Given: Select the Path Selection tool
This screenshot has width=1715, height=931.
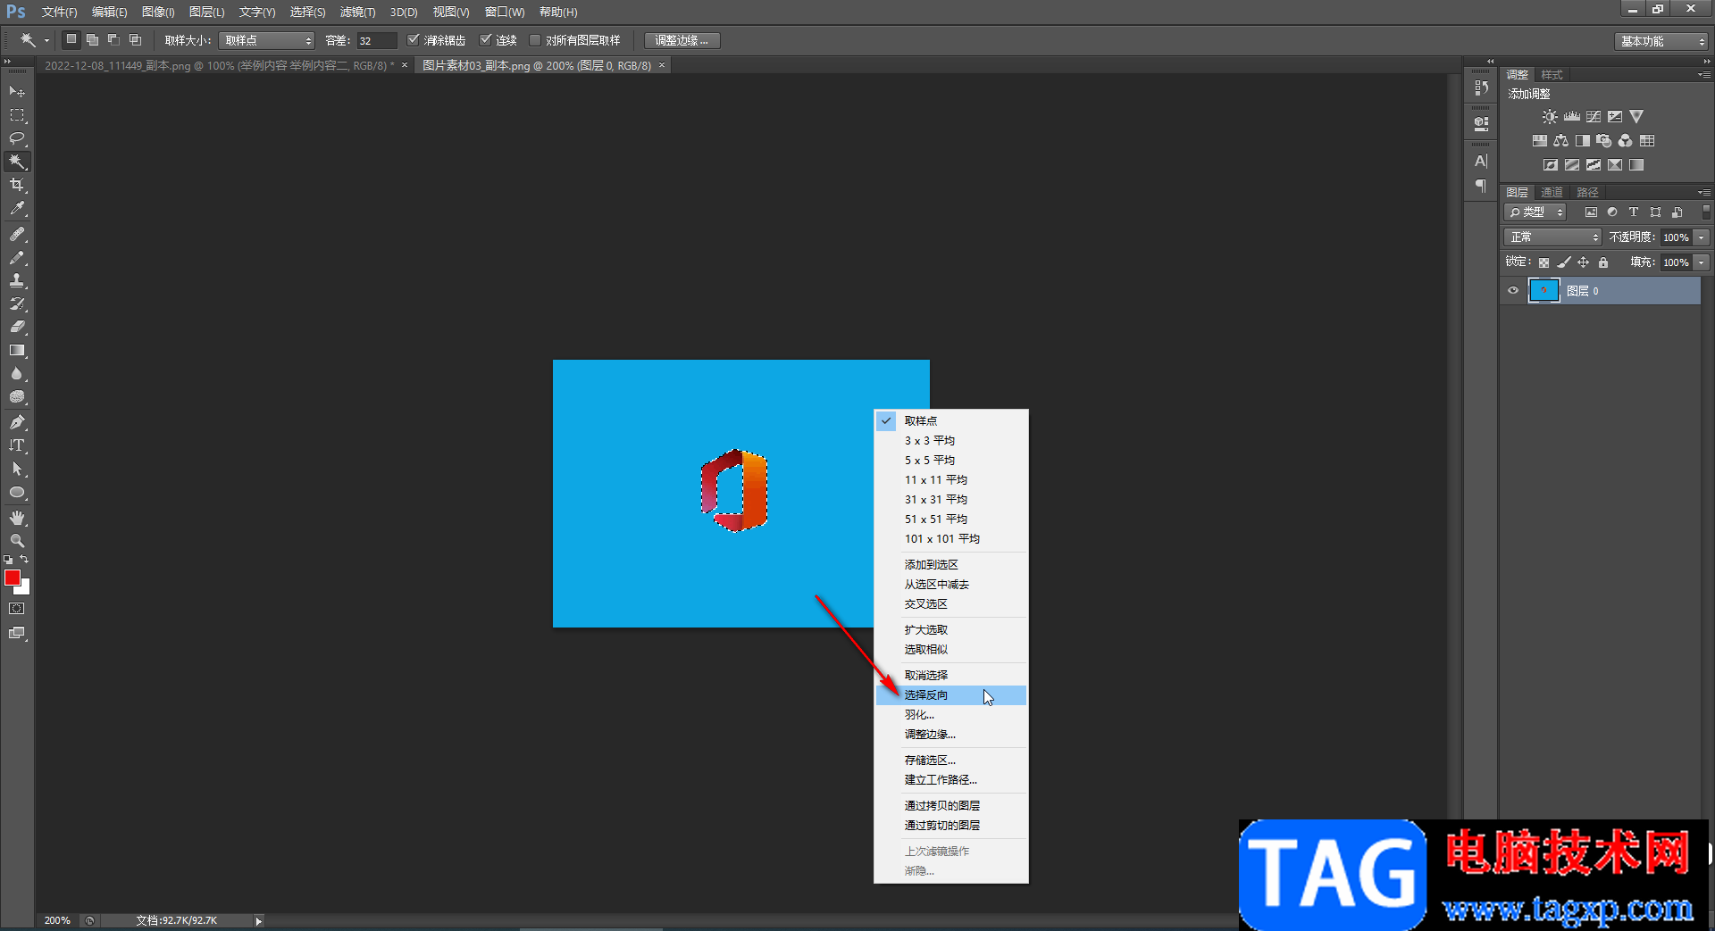Looking at the screenshot, I should pyautogui.click(x=17, y=469).
